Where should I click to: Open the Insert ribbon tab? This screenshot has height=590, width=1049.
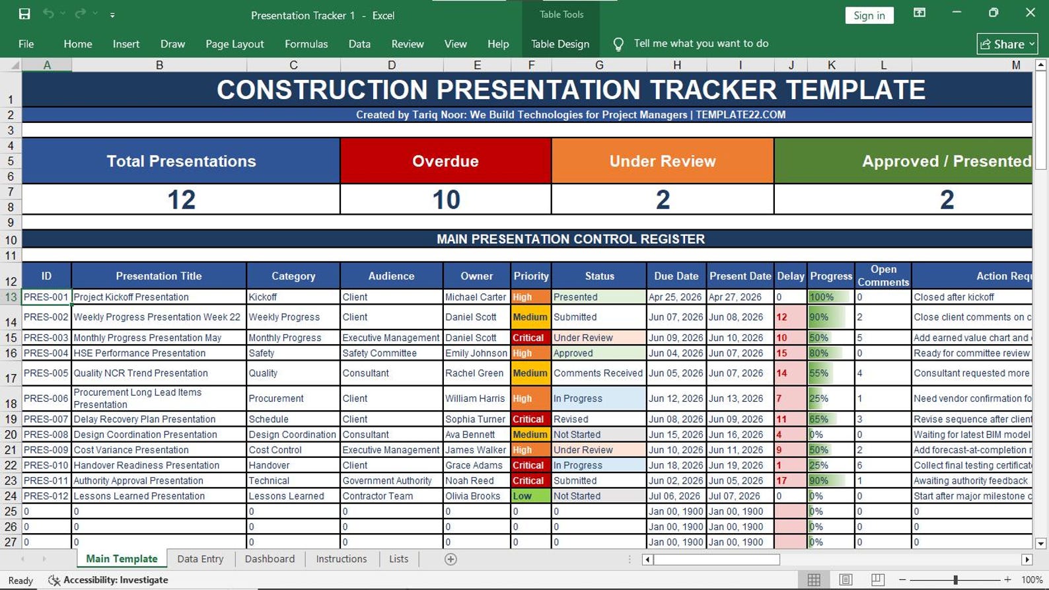(x=126, y=44)
